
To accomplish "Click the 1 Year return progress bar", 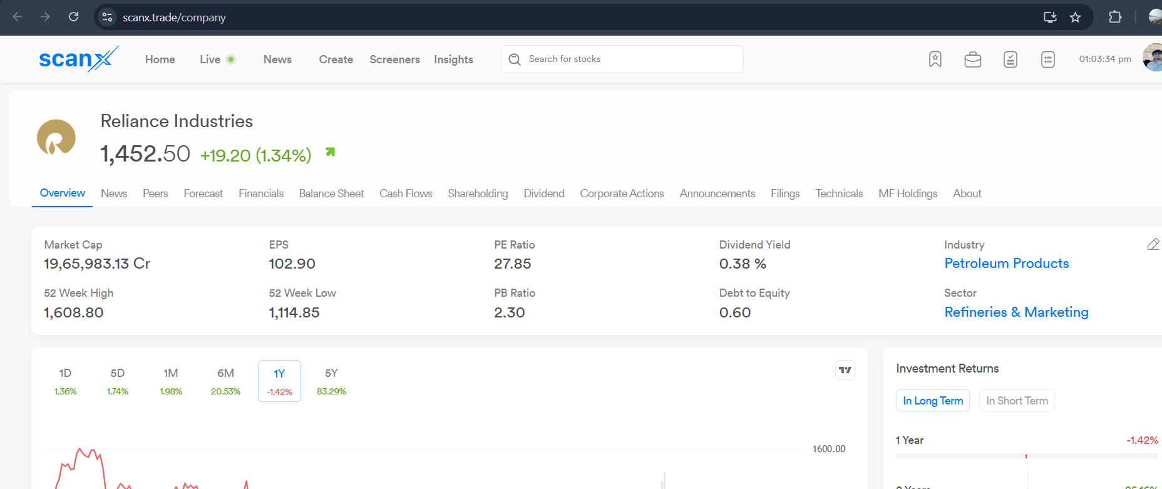I will coord(1027,456).
